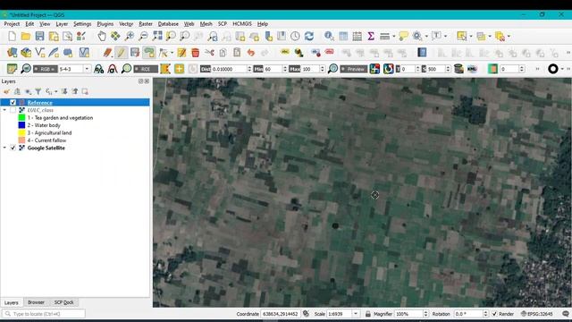572x322 pixels.
Task: Select the Identify Features tool
Action: tap(329, 36)
